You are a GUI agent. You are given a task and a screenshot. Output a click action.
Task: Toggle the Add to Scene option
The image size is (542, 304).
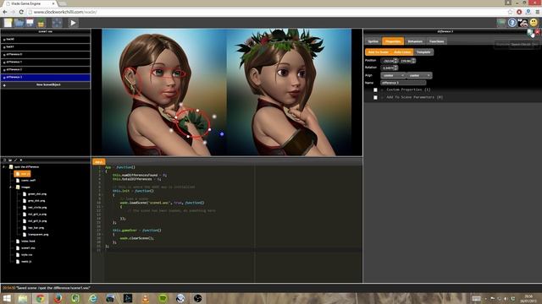click(x=379, y=52)
